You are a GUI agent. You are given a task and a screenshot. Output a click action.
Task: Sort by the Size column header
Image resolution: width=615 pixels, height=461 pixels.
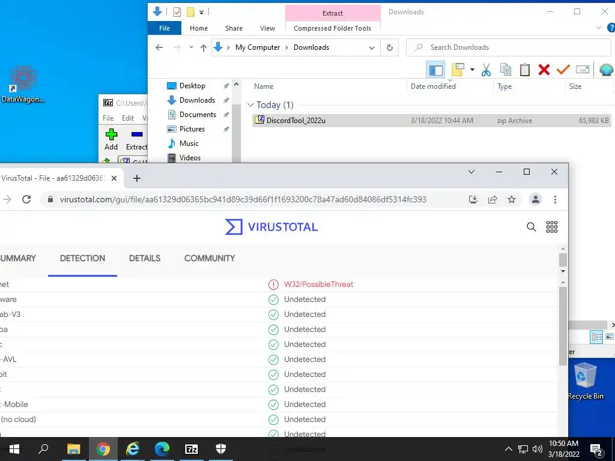tap(575, 86)
